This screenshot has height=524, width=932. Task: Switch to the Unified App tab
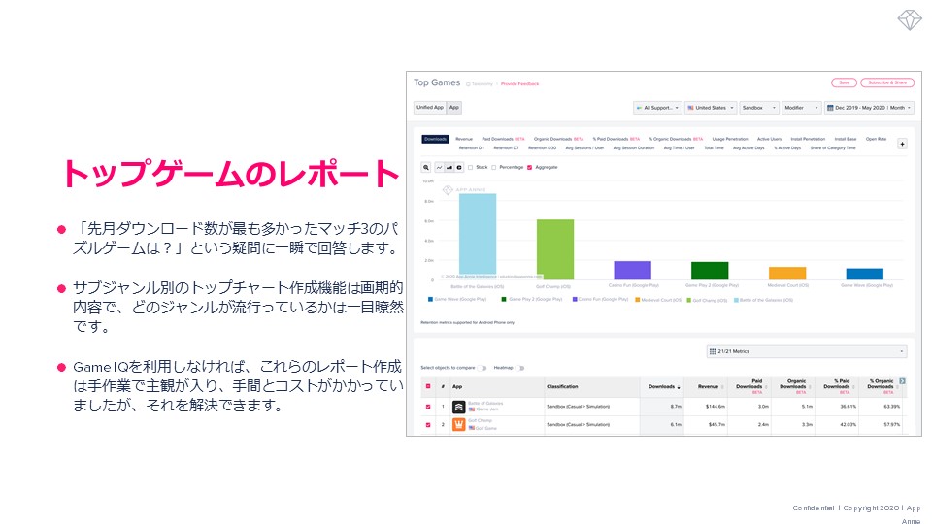(429, 108)
